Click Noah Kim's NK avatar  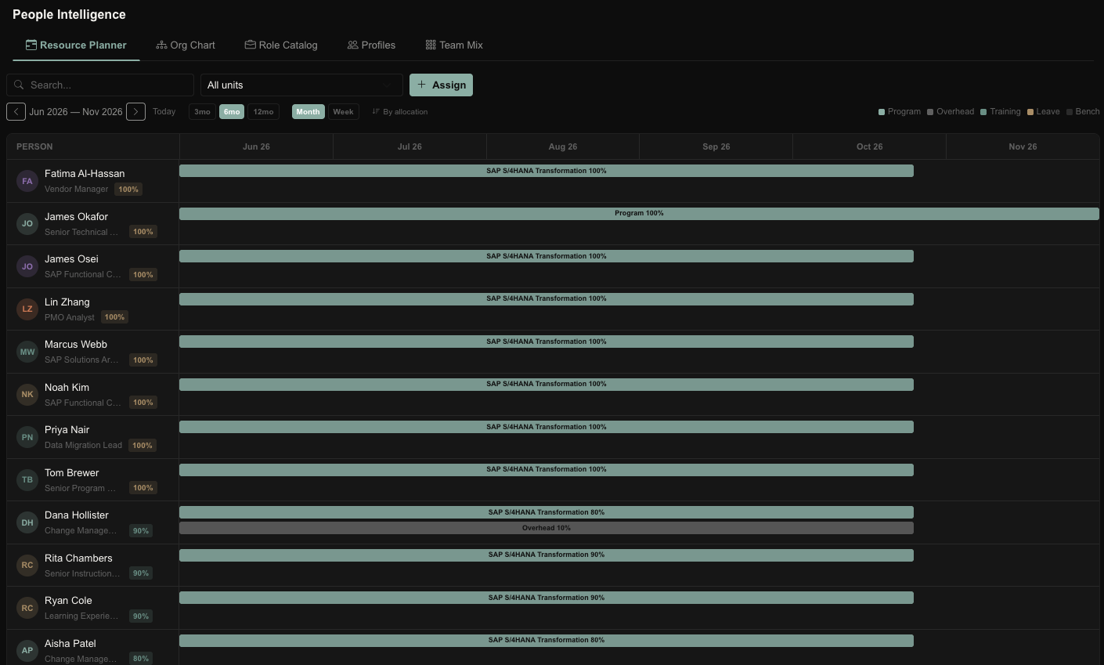[27, 395]
